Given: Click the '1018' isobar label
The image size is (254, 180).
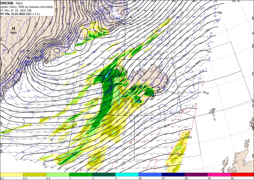Looking at the screenshot, I should coord(154,139).
